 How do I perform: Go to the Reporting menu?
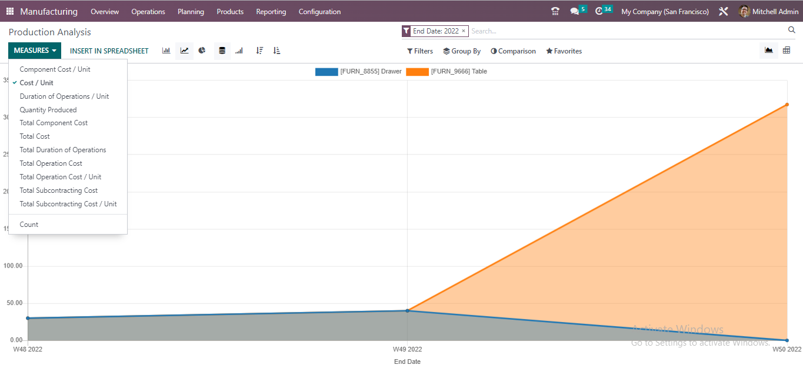coord(271,11)
